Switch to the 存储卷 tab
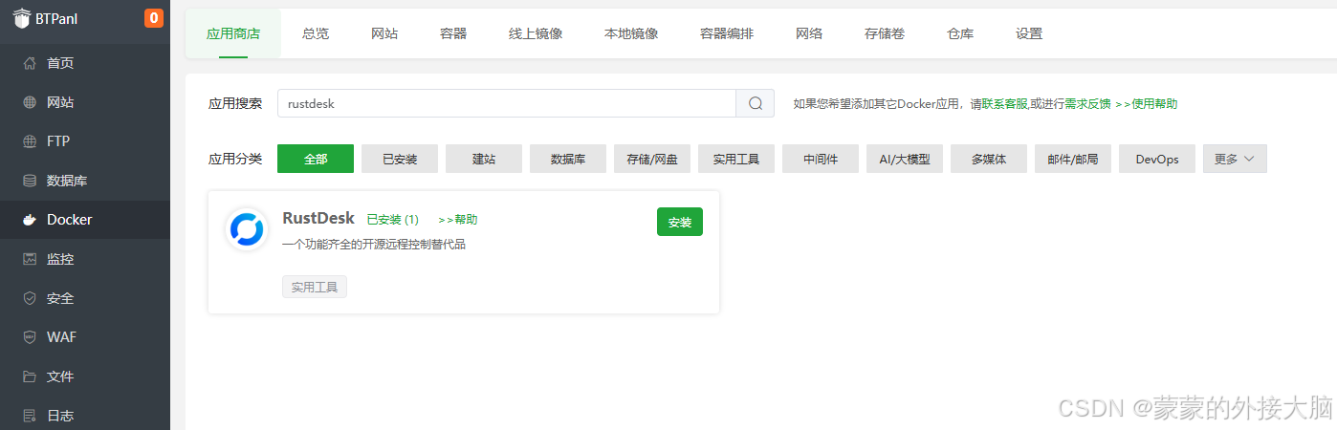Viewport: 1337px width, 430px height. (x=885, y=33)
